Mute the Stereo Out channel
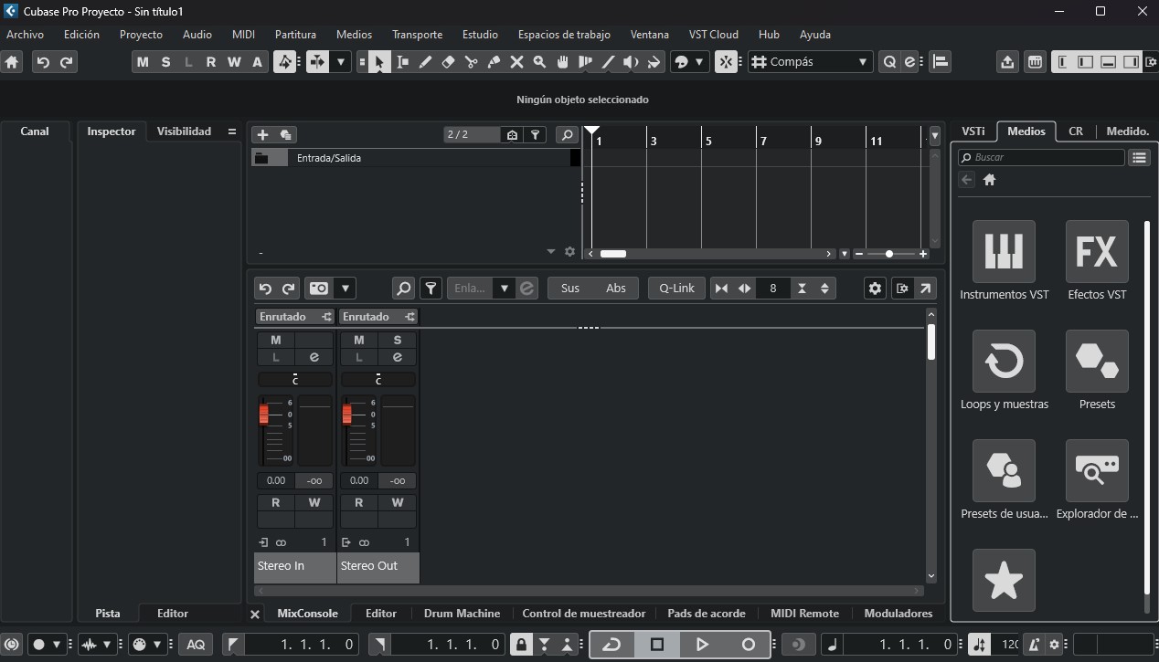 pyautogui.click(x=358, y=340)
